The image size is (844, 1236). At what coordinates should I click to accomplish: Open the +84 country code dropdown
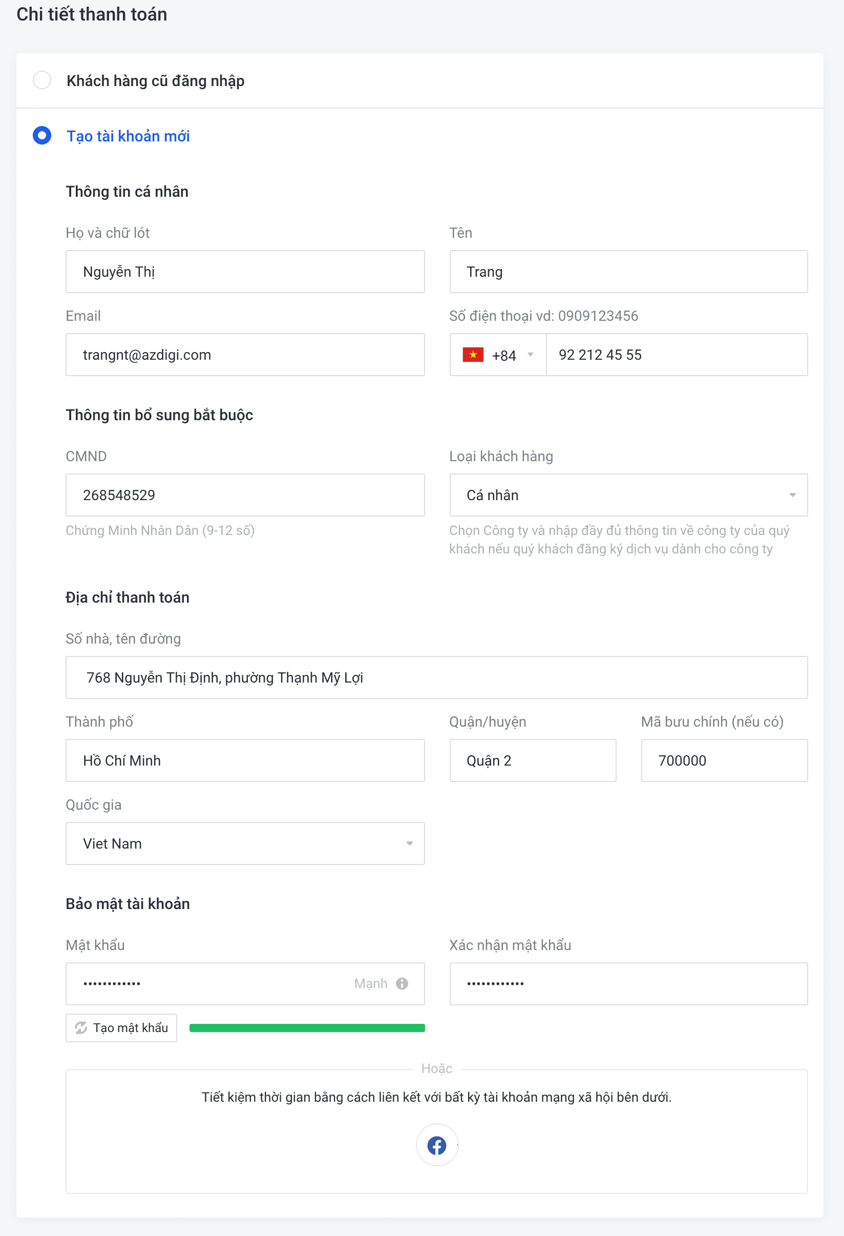tap(498, 355)
